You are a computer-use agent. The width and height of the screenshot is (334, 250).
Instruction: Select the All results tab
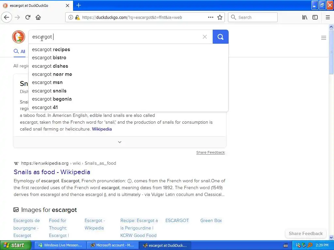[19, 51]
